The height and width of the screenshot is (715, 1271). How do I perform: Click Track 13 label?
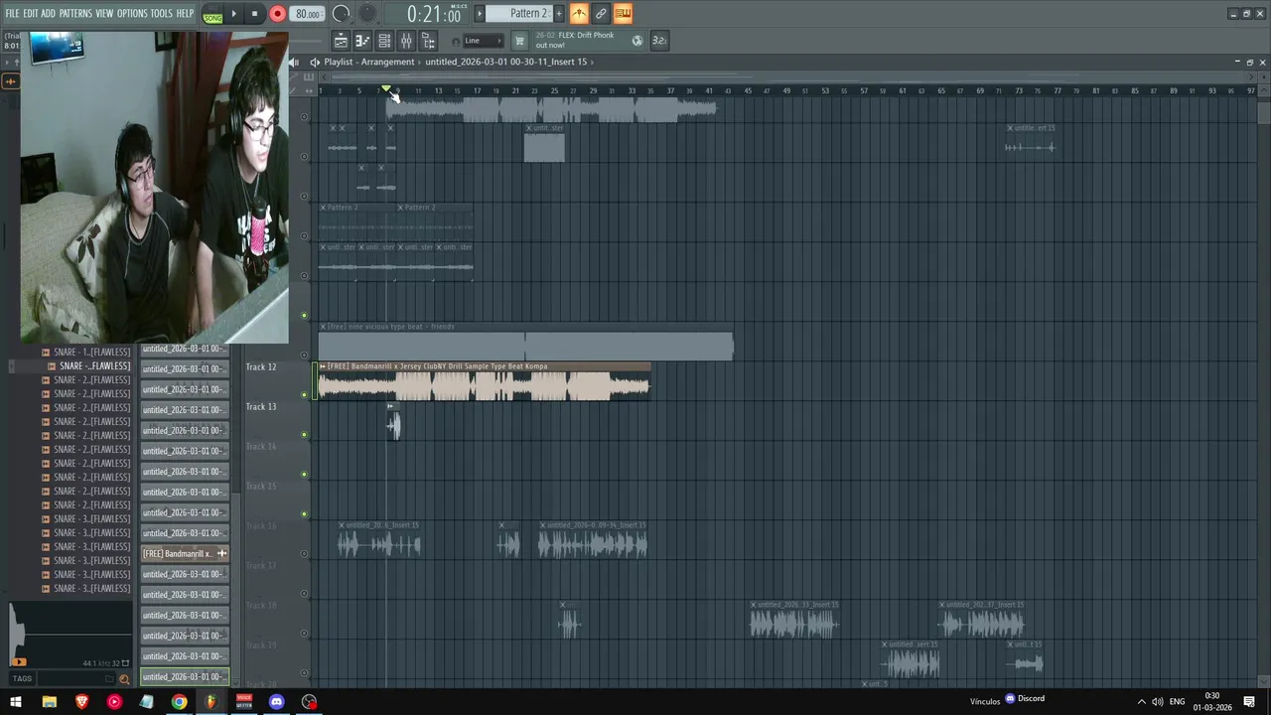(x=261, y=407)
